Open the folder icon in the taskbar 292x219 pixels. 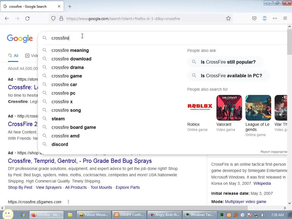[x=70, y=215]
